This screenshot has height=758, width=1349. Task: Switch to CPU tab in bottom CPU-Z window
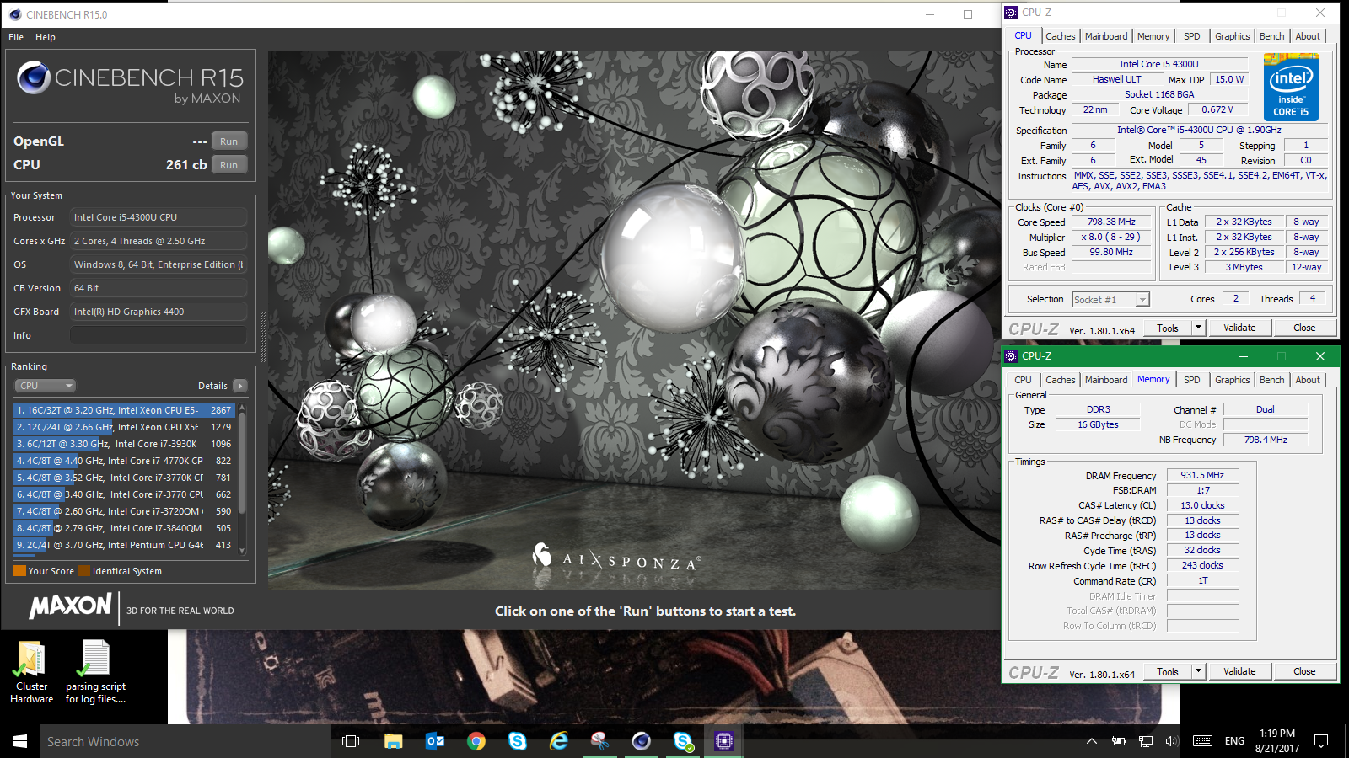click(1023, 380)
